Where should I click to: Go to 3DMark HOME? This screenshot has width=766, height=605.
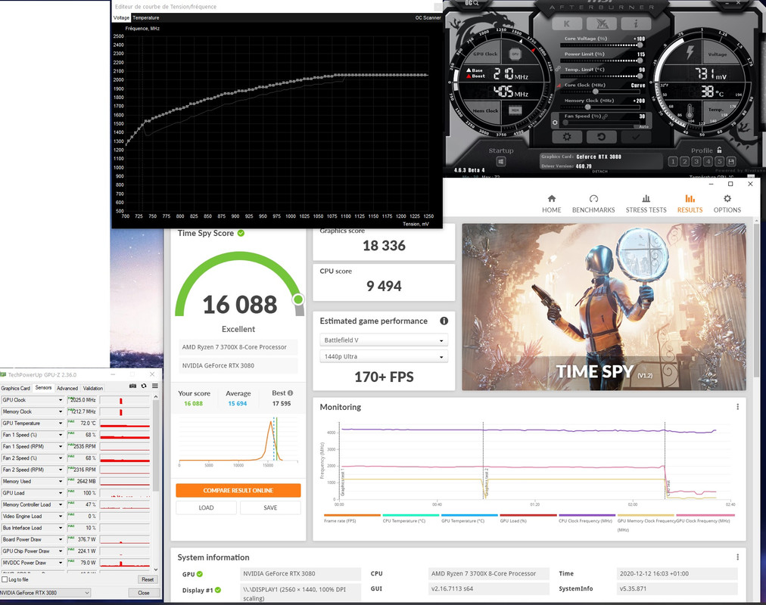pyautogui.click(x=552, y=203)
